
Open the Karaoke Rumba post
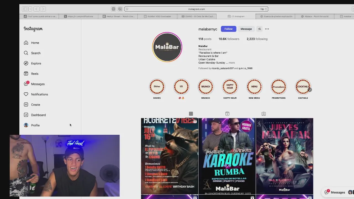tap(227, 156)
